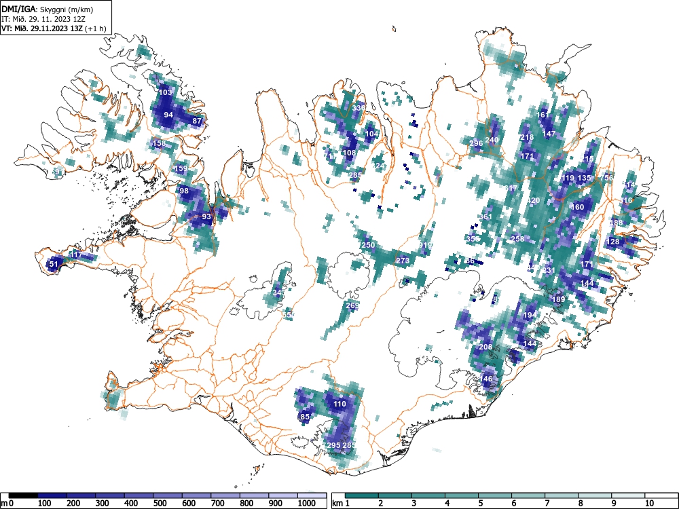Click the DMI/IGA Skyggni (m/km) title text
This screenshot has width=679, height=509.
tap(48, 10)
